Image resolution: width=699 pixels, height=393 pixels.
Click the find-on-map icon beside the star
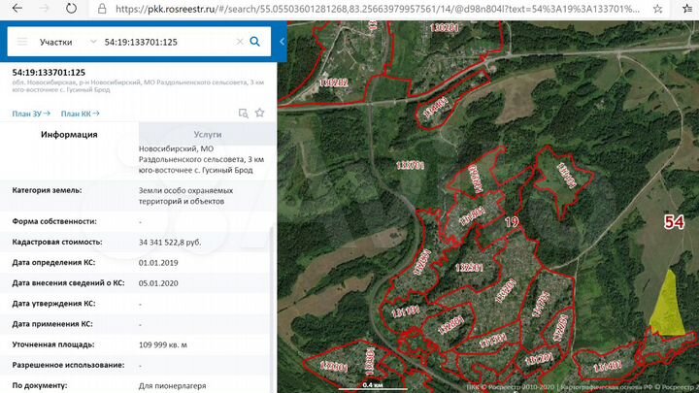(x=243, y=114)
